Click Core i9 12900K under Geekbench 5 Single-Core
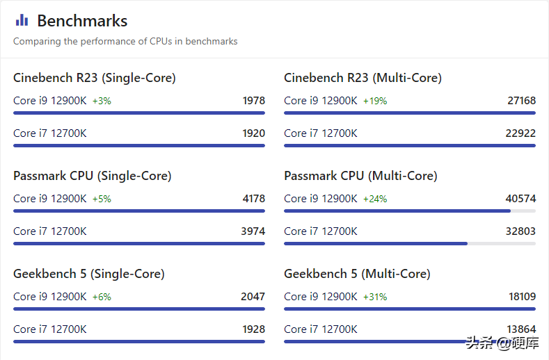Image resolution: width=549 pixels, height=360 pixels. click(x=49, y=297)
